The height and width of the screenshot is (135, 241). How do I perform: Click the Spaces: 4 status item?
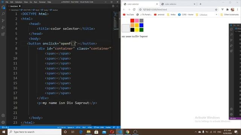point(71,127)
